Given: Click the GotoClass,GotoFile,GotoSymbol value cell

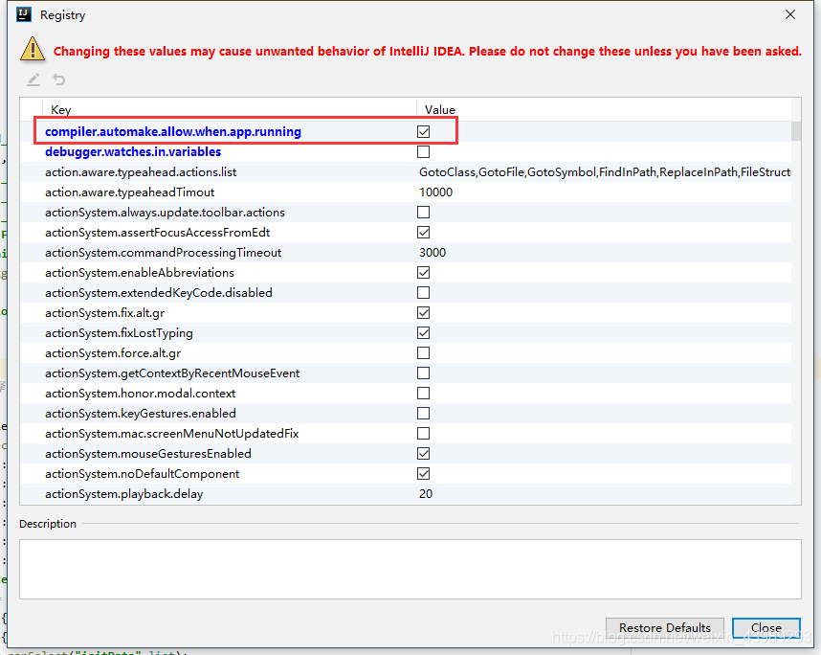Looking at the screenshot, I should coord(605,171).
